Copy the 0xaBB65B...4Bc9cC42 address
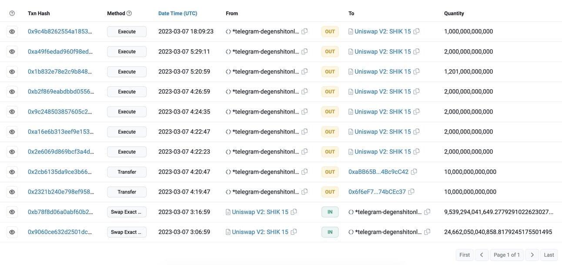Viewport: 562px width, 265px height. 414,172
